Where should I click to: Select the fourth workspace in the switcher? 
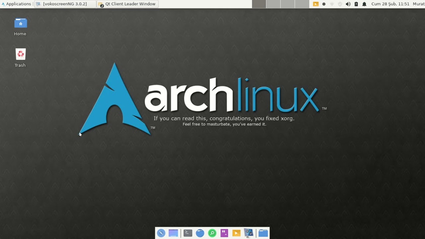302,4
